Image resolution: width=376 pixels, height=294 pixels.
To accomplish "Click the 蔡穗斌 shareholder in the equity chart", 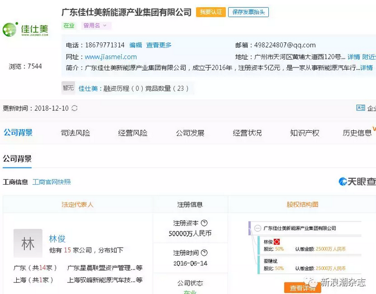I will [x=271, y=261].
